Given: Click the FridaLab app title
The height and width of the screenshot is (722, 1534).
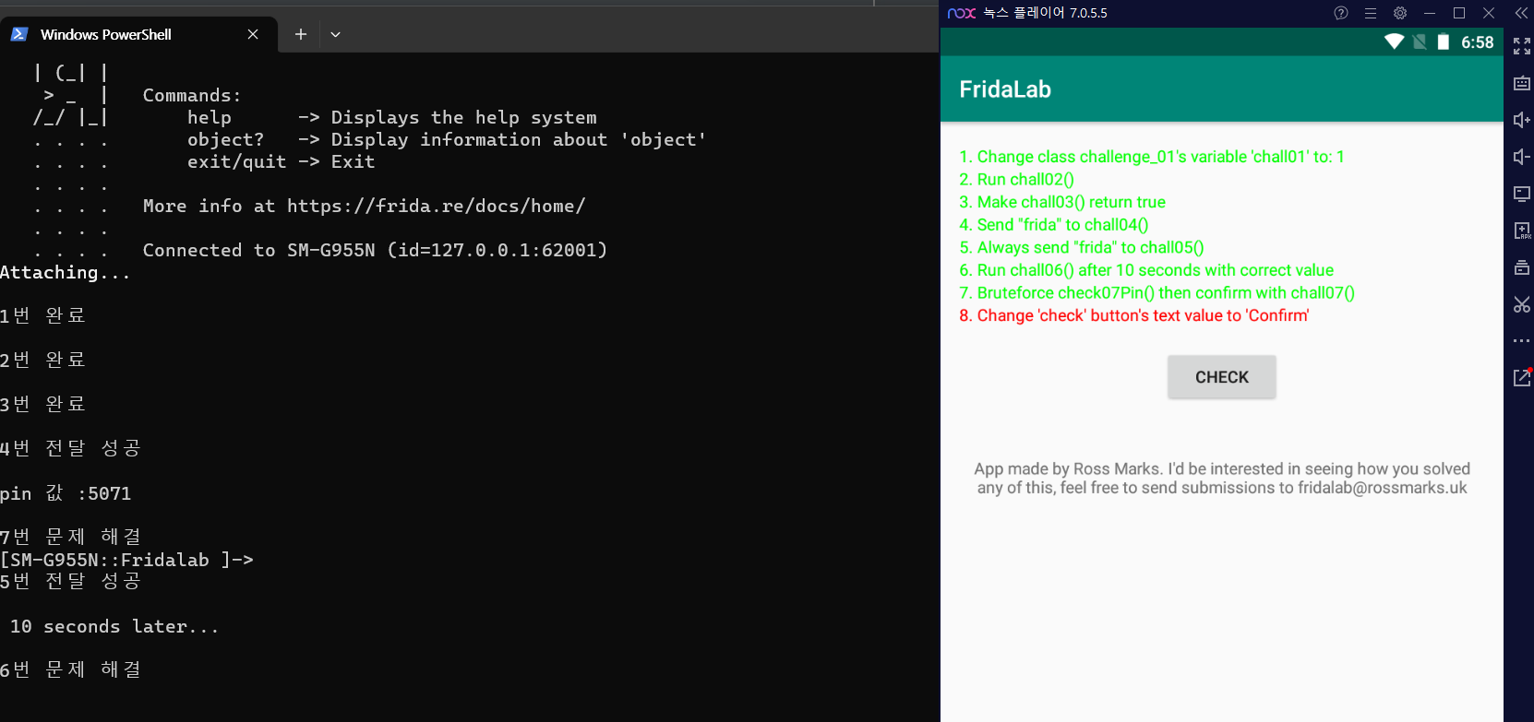Looking at the screenshot, I should [1005, 89].
